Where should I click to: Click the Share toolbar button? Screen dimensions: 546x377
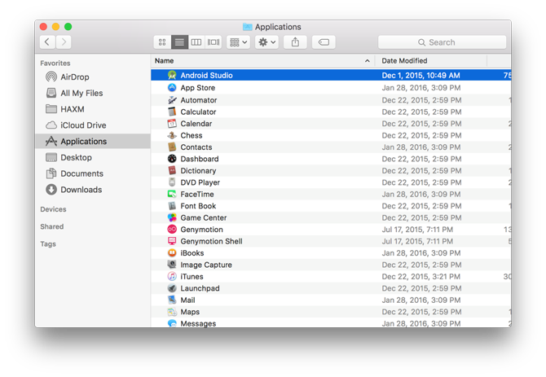(295, 42)
